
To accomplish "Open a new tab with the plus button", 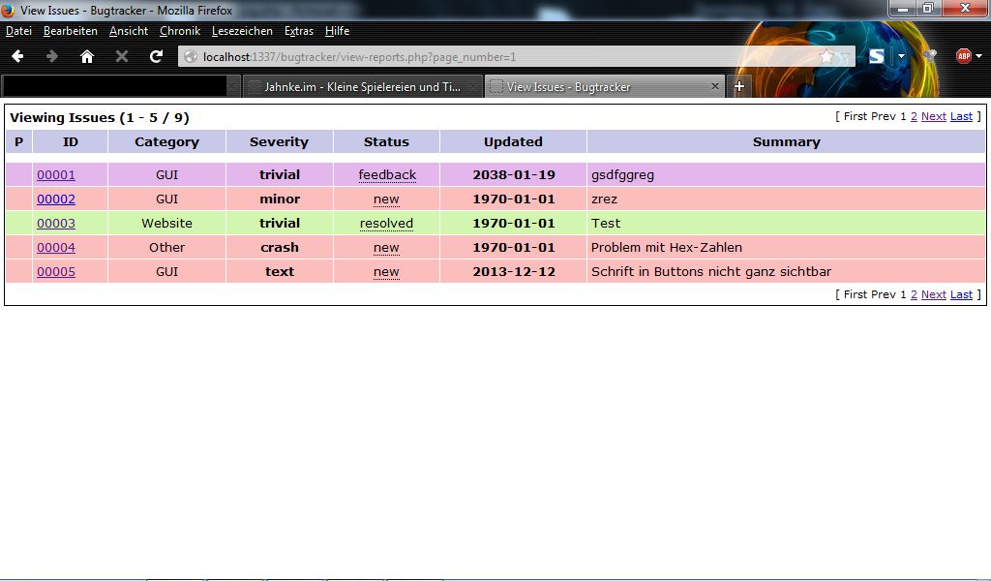I will [738, 85].
